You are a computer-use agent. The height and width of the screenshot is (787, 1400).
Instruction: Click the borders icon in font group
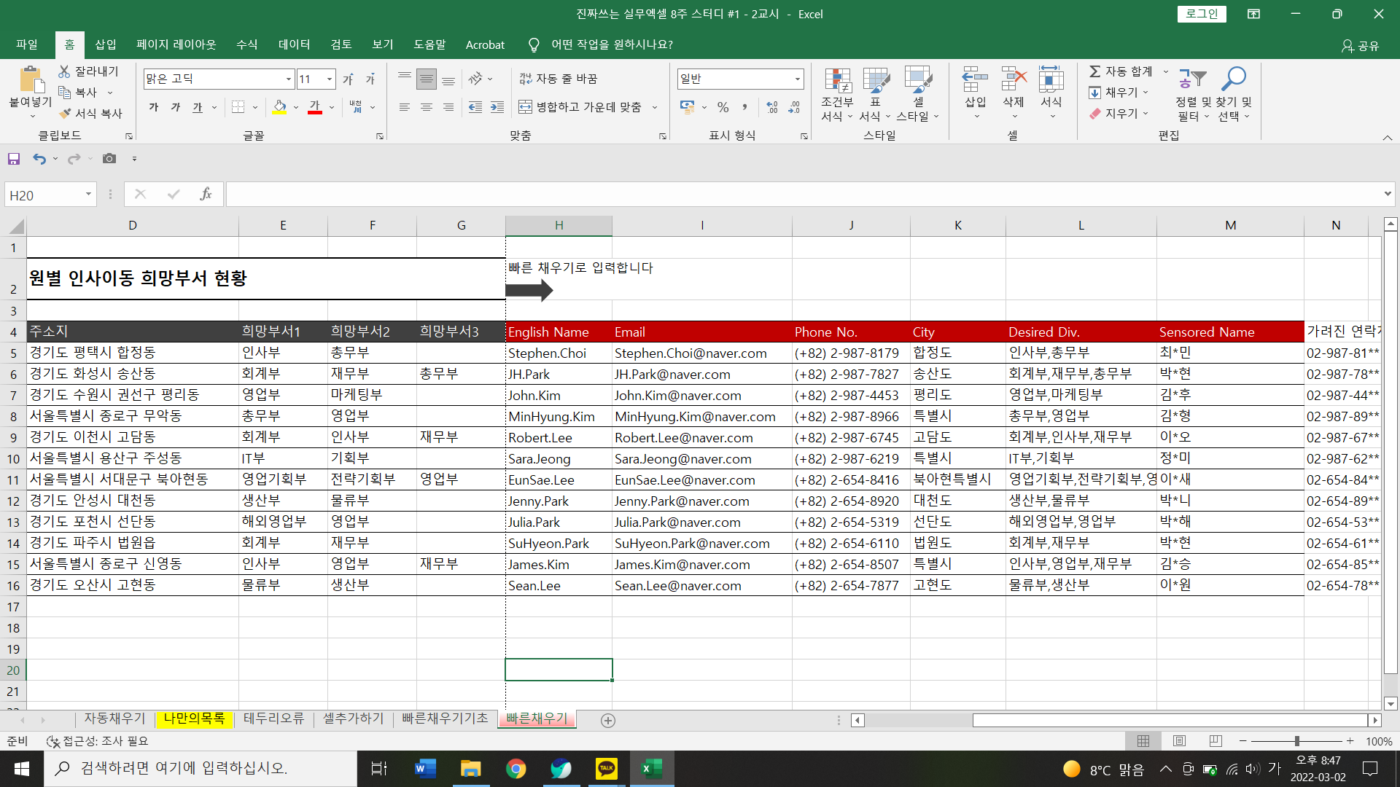[238, 107]
